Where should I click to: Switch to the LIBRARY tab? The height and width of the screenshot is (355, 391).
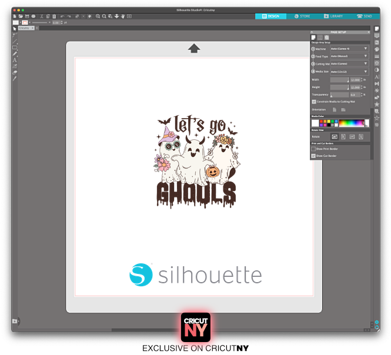(333, 16)
